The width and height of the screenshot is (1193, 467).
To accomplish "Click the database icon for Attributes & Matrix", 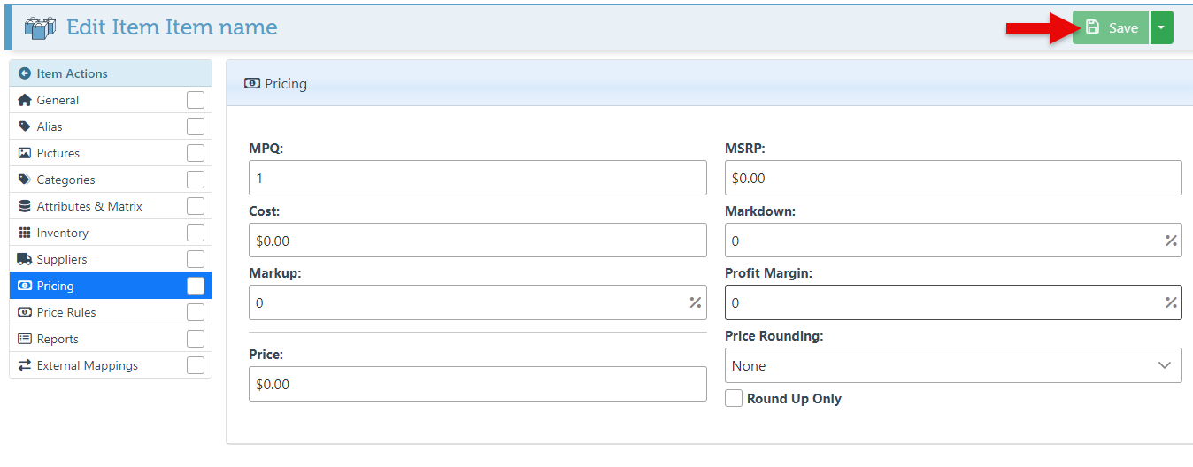I will pyautogui.click(x=25, y=206).
